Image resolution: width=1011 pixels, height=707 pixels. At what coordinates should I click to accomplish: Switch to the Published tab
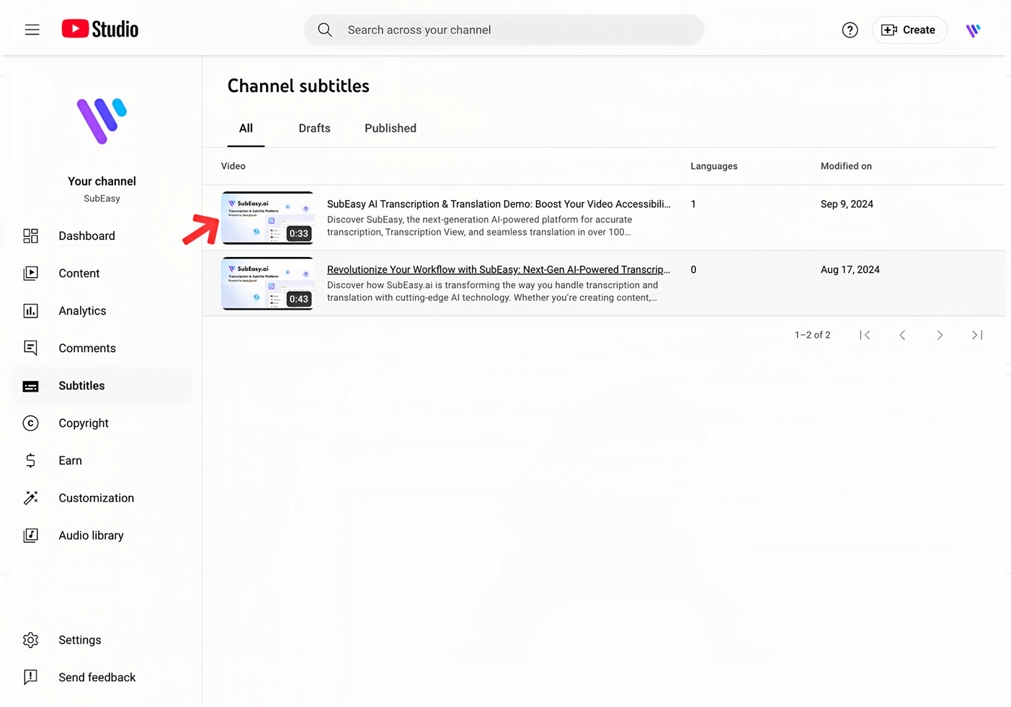coord(391,128)
